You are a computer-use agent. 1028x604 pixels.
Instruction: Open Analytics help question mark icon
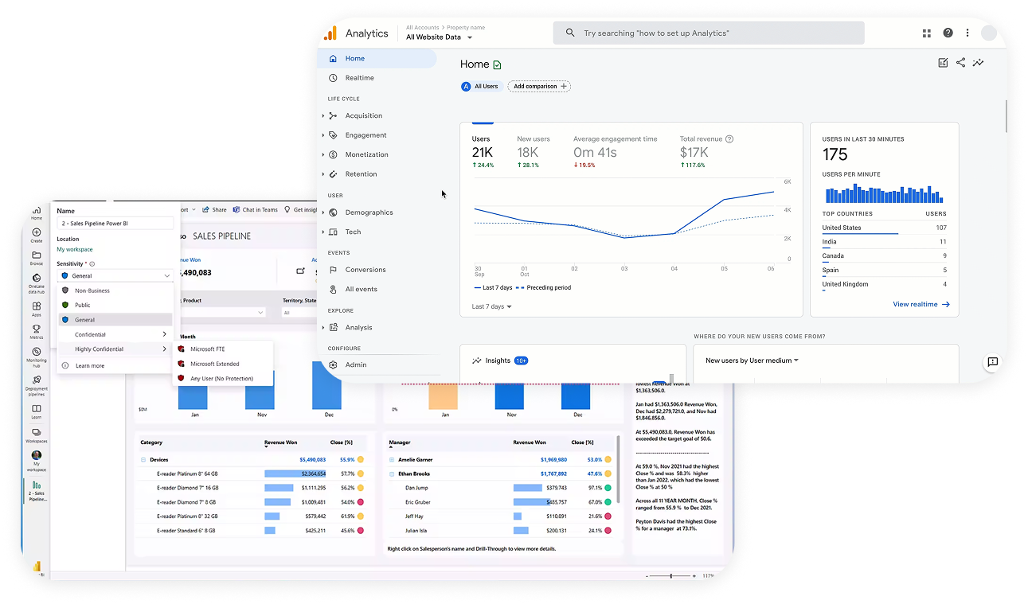tap(948, 33)
